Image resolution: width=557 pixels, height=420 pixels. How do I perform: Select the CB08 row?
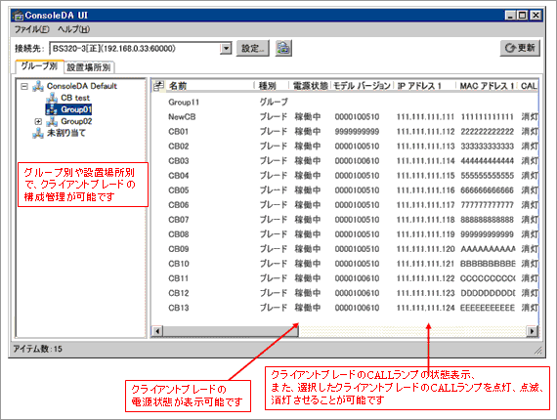(x=345, y=234)
